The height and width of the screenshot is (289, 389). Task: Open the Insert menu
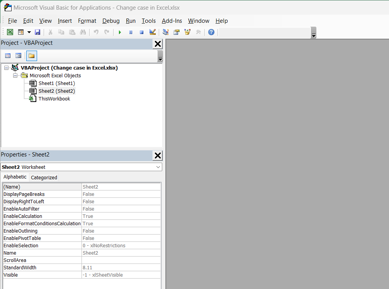[65, 21]
